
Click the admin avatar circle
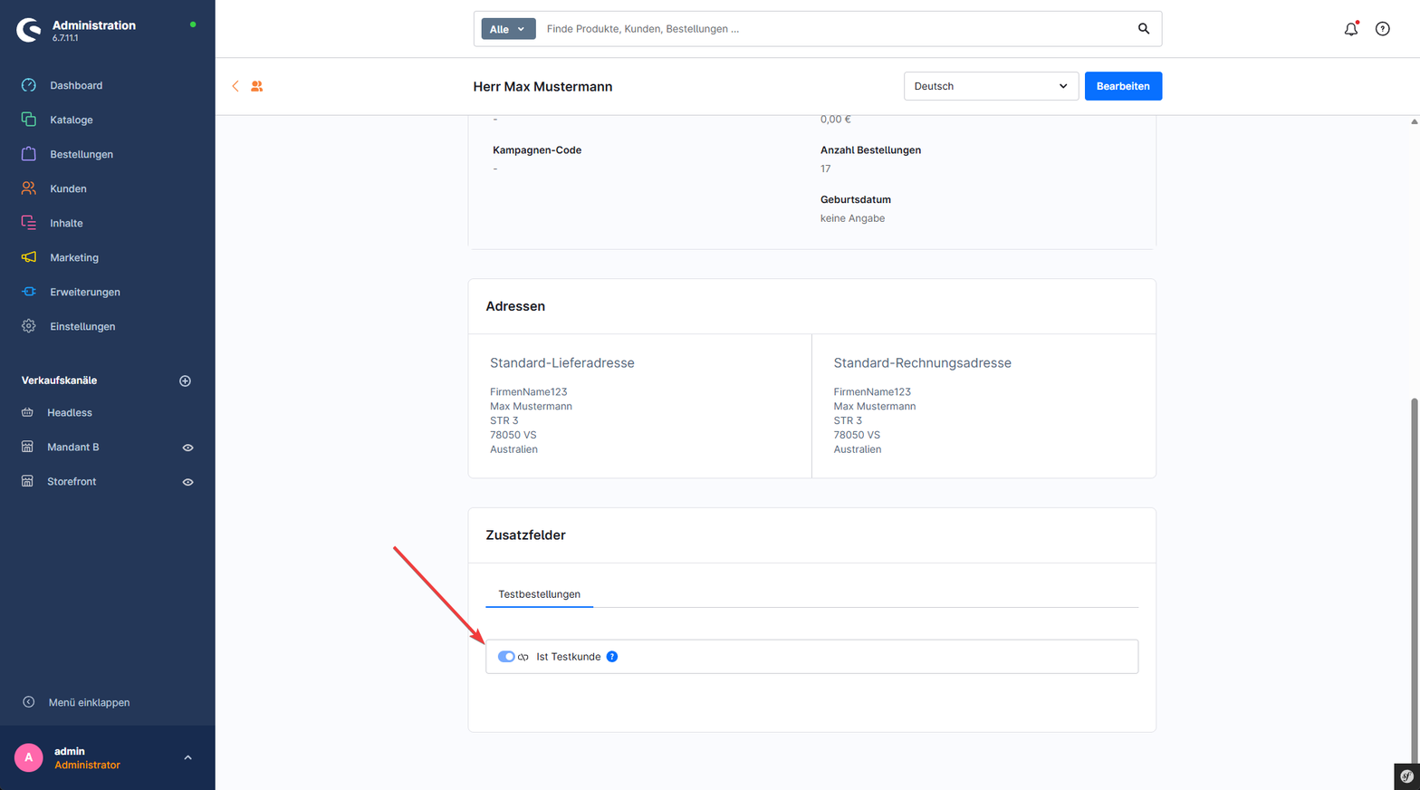[x=29, y=757]
